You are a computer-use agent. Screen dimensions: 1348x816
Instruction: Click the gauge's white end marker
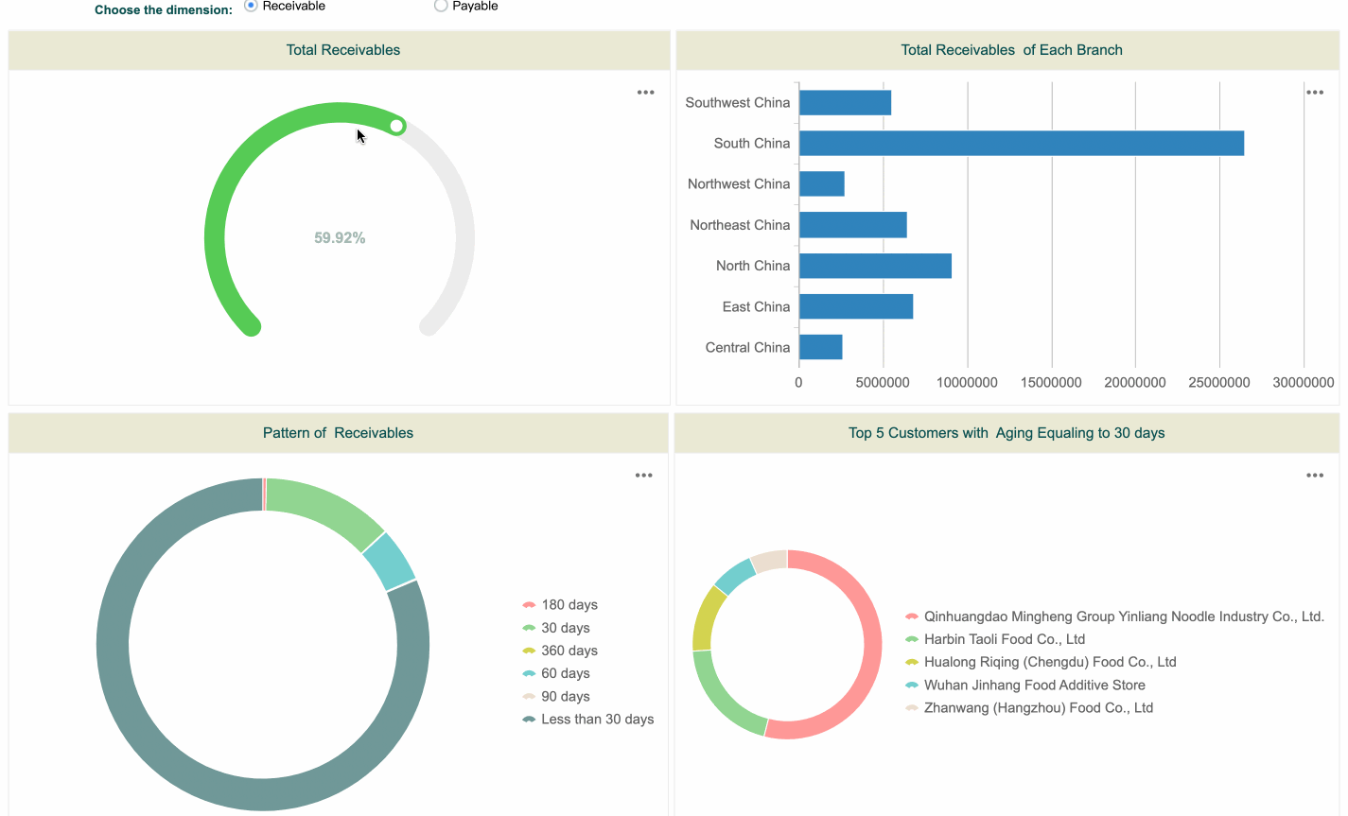396,126
